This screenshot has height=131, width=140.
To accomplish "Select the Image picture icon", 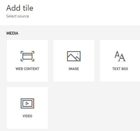I will [74, 56].
